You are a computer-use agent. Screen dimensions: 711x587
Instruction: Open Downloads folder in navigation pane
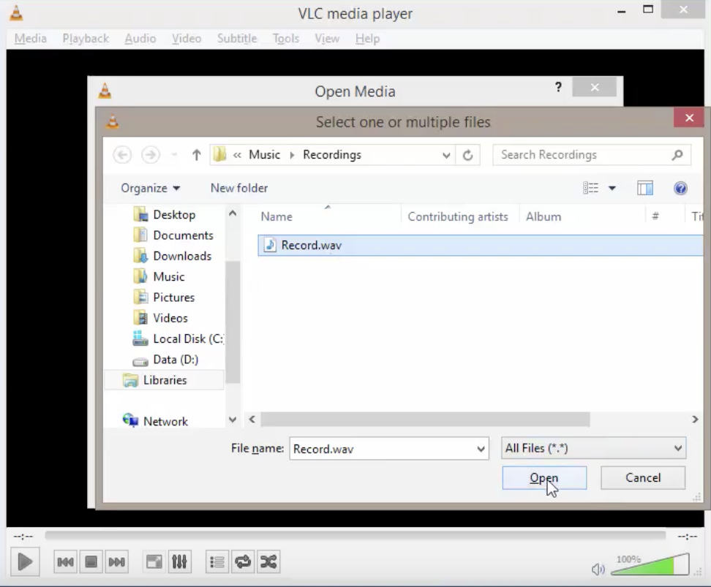181,256
